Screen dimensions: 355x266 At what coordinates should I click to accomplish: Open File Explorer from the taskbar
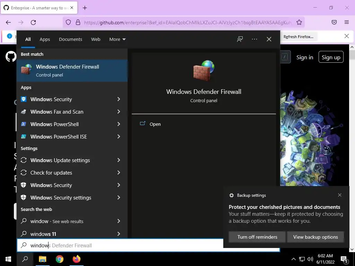[42, 259]
